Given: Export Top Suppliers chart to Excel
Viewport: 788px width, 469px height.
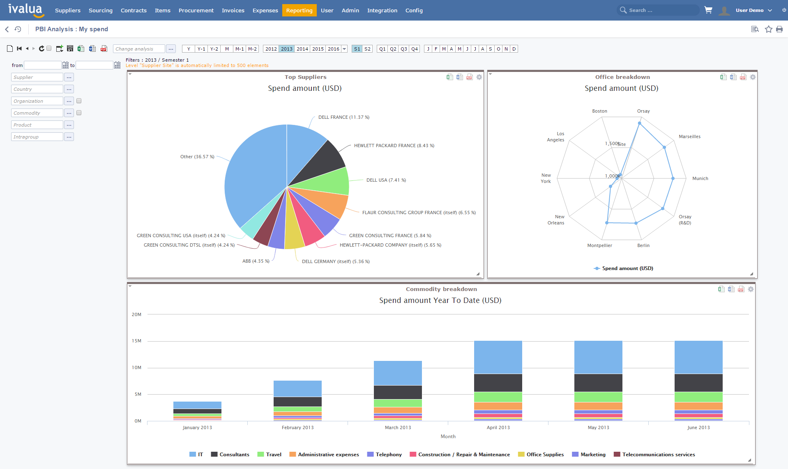Looking at the screenshot, I should (x=450, y=77).
